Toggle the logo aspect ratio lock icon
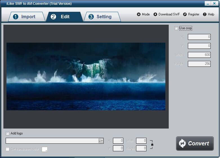The image size is (220, 158). [152, 145]
